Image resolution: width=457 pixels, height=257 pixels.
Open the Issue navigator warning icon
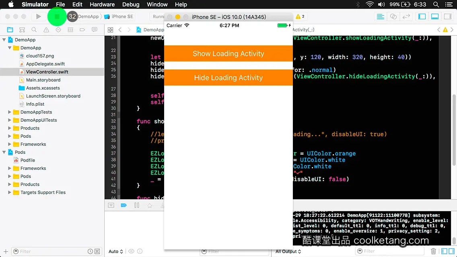tap(46, 30)
